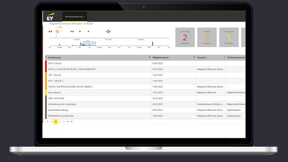Open the Dringend 1 Aufgaben tile
Image resolution: width=288 pixels, height=162 pixels.
point(229,37)
